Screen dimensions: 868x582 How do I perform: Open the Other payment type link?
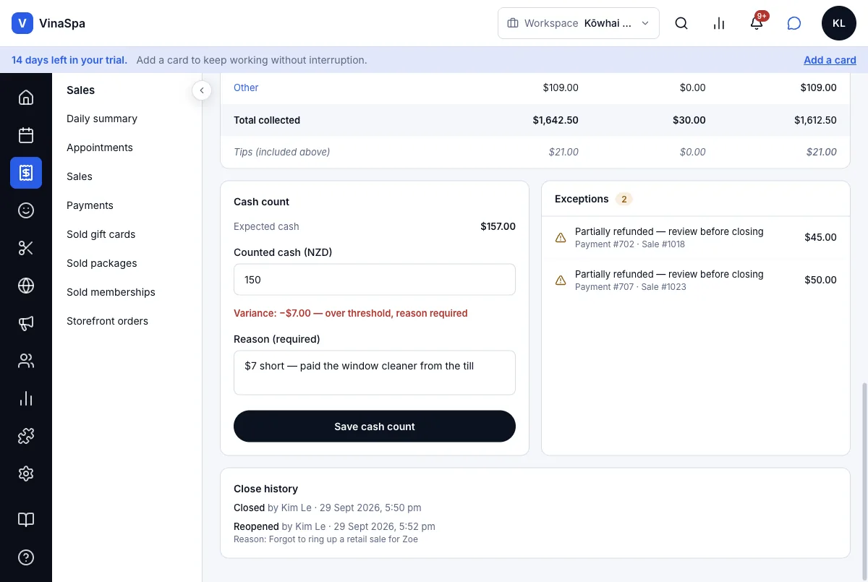(x=246, y=87)
